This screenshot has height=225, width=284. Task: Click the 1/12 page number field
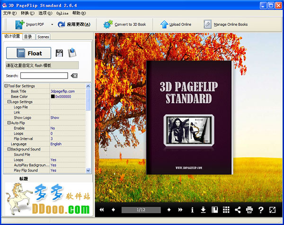[141, 210]
